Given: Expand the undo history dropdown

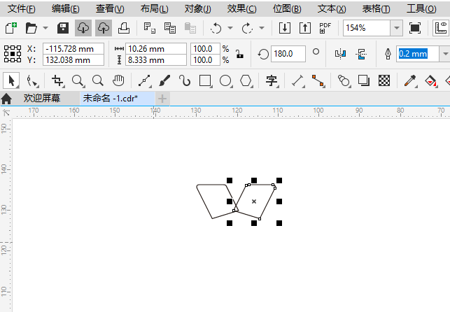Looking at the screenshot, I should pos(230,28).
